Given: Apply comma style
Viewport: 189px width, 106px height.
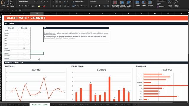Looking at the screenshot, I should click(x=99, y=6).
